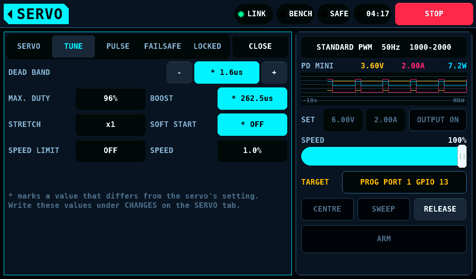Click the RELEASE button
The height and width of the screenshot is (279, 476).
point(440,209)
